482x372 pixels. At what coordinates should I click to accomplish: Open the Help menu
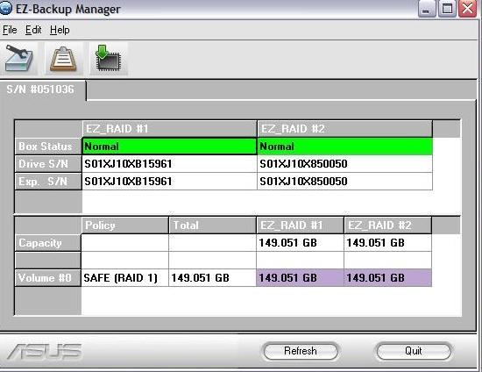60,30
